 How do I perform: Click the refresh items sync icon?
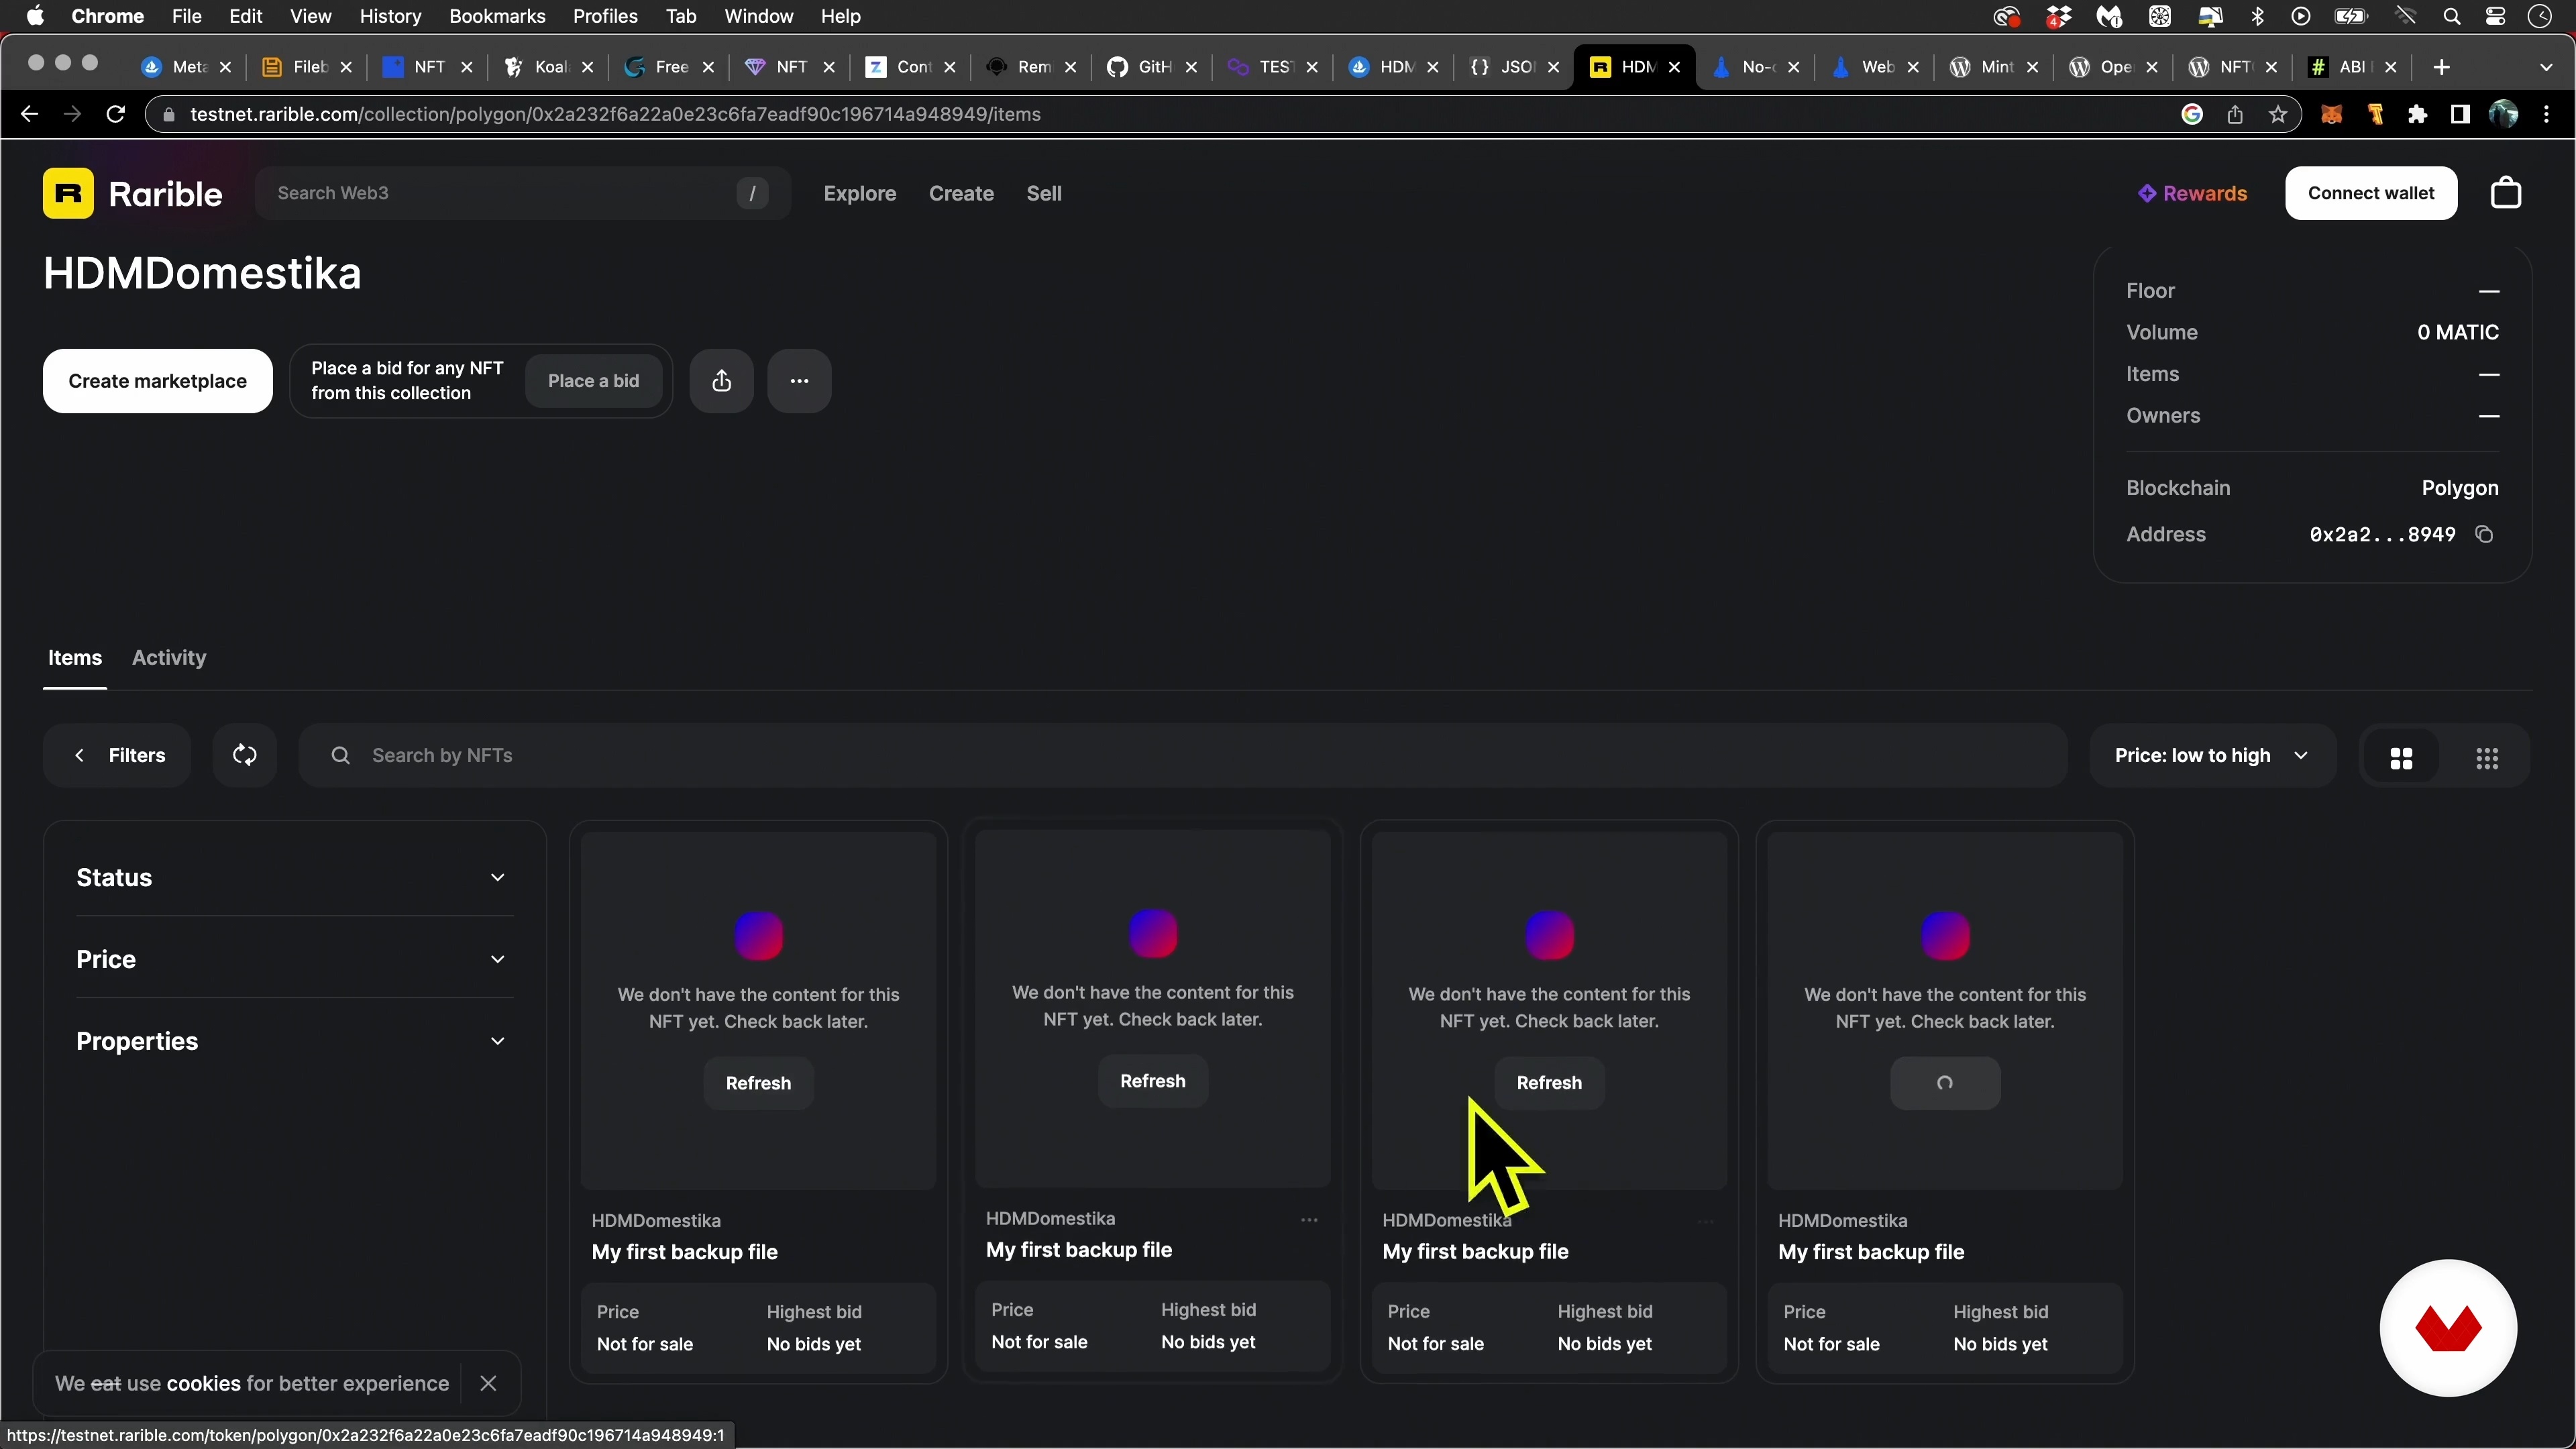[245, 755]
